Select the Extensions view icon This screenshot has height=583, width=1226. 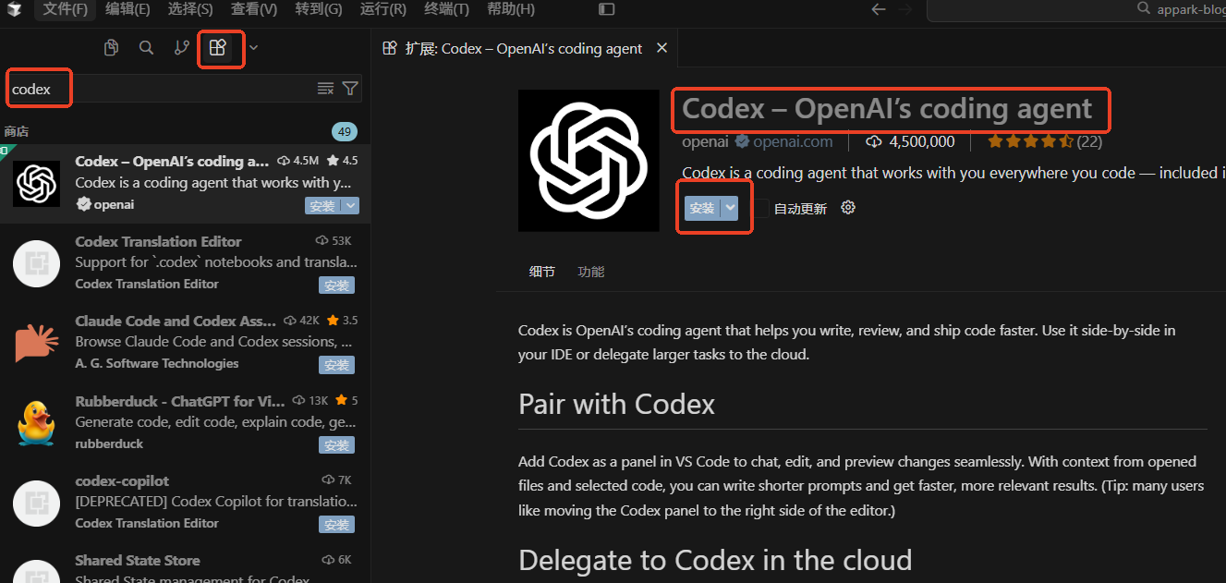tap(218, 48)
